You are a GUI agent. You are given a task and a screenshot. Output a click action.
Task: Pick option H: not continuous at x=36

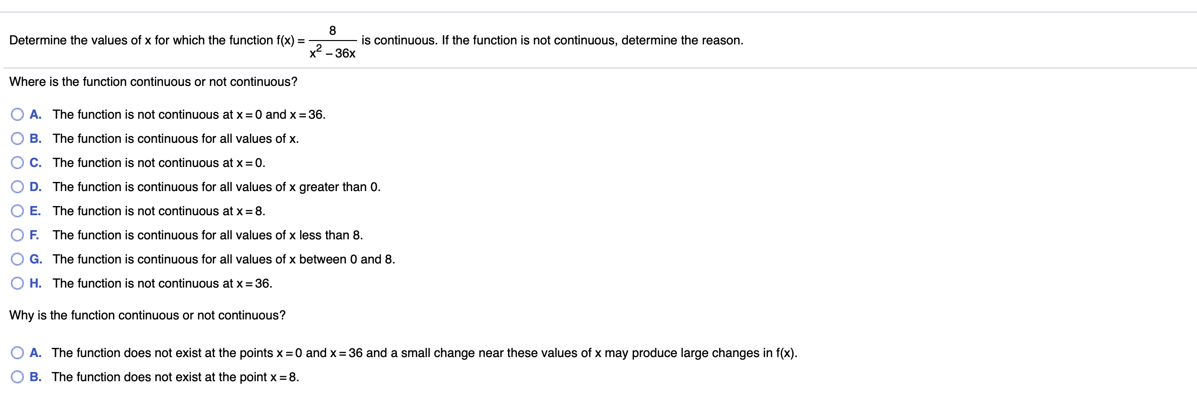pos(17,283)
